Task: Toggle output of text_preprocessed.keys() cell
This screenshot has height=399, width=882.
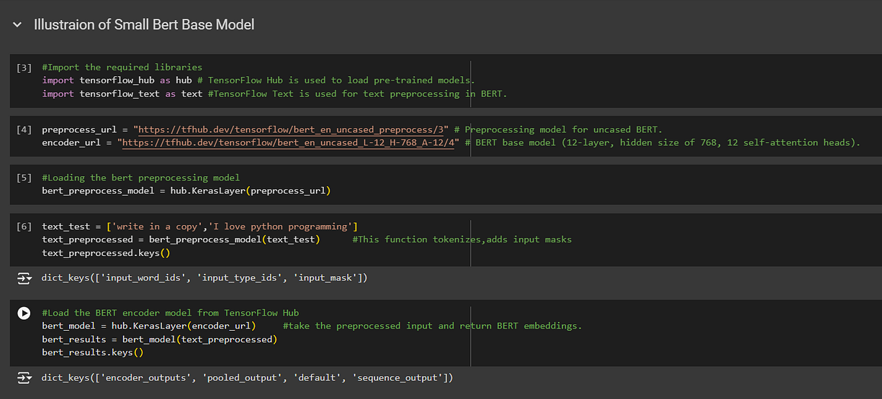Action: tap(24, 278)
